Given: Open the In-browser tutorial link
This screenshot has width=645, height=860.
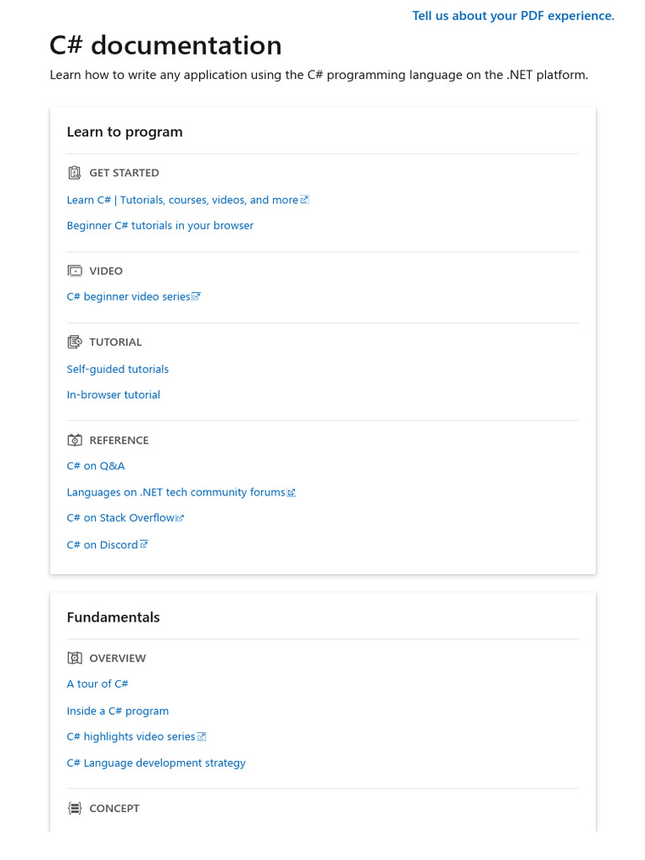Looking at the screenshot, I should 113,395.
